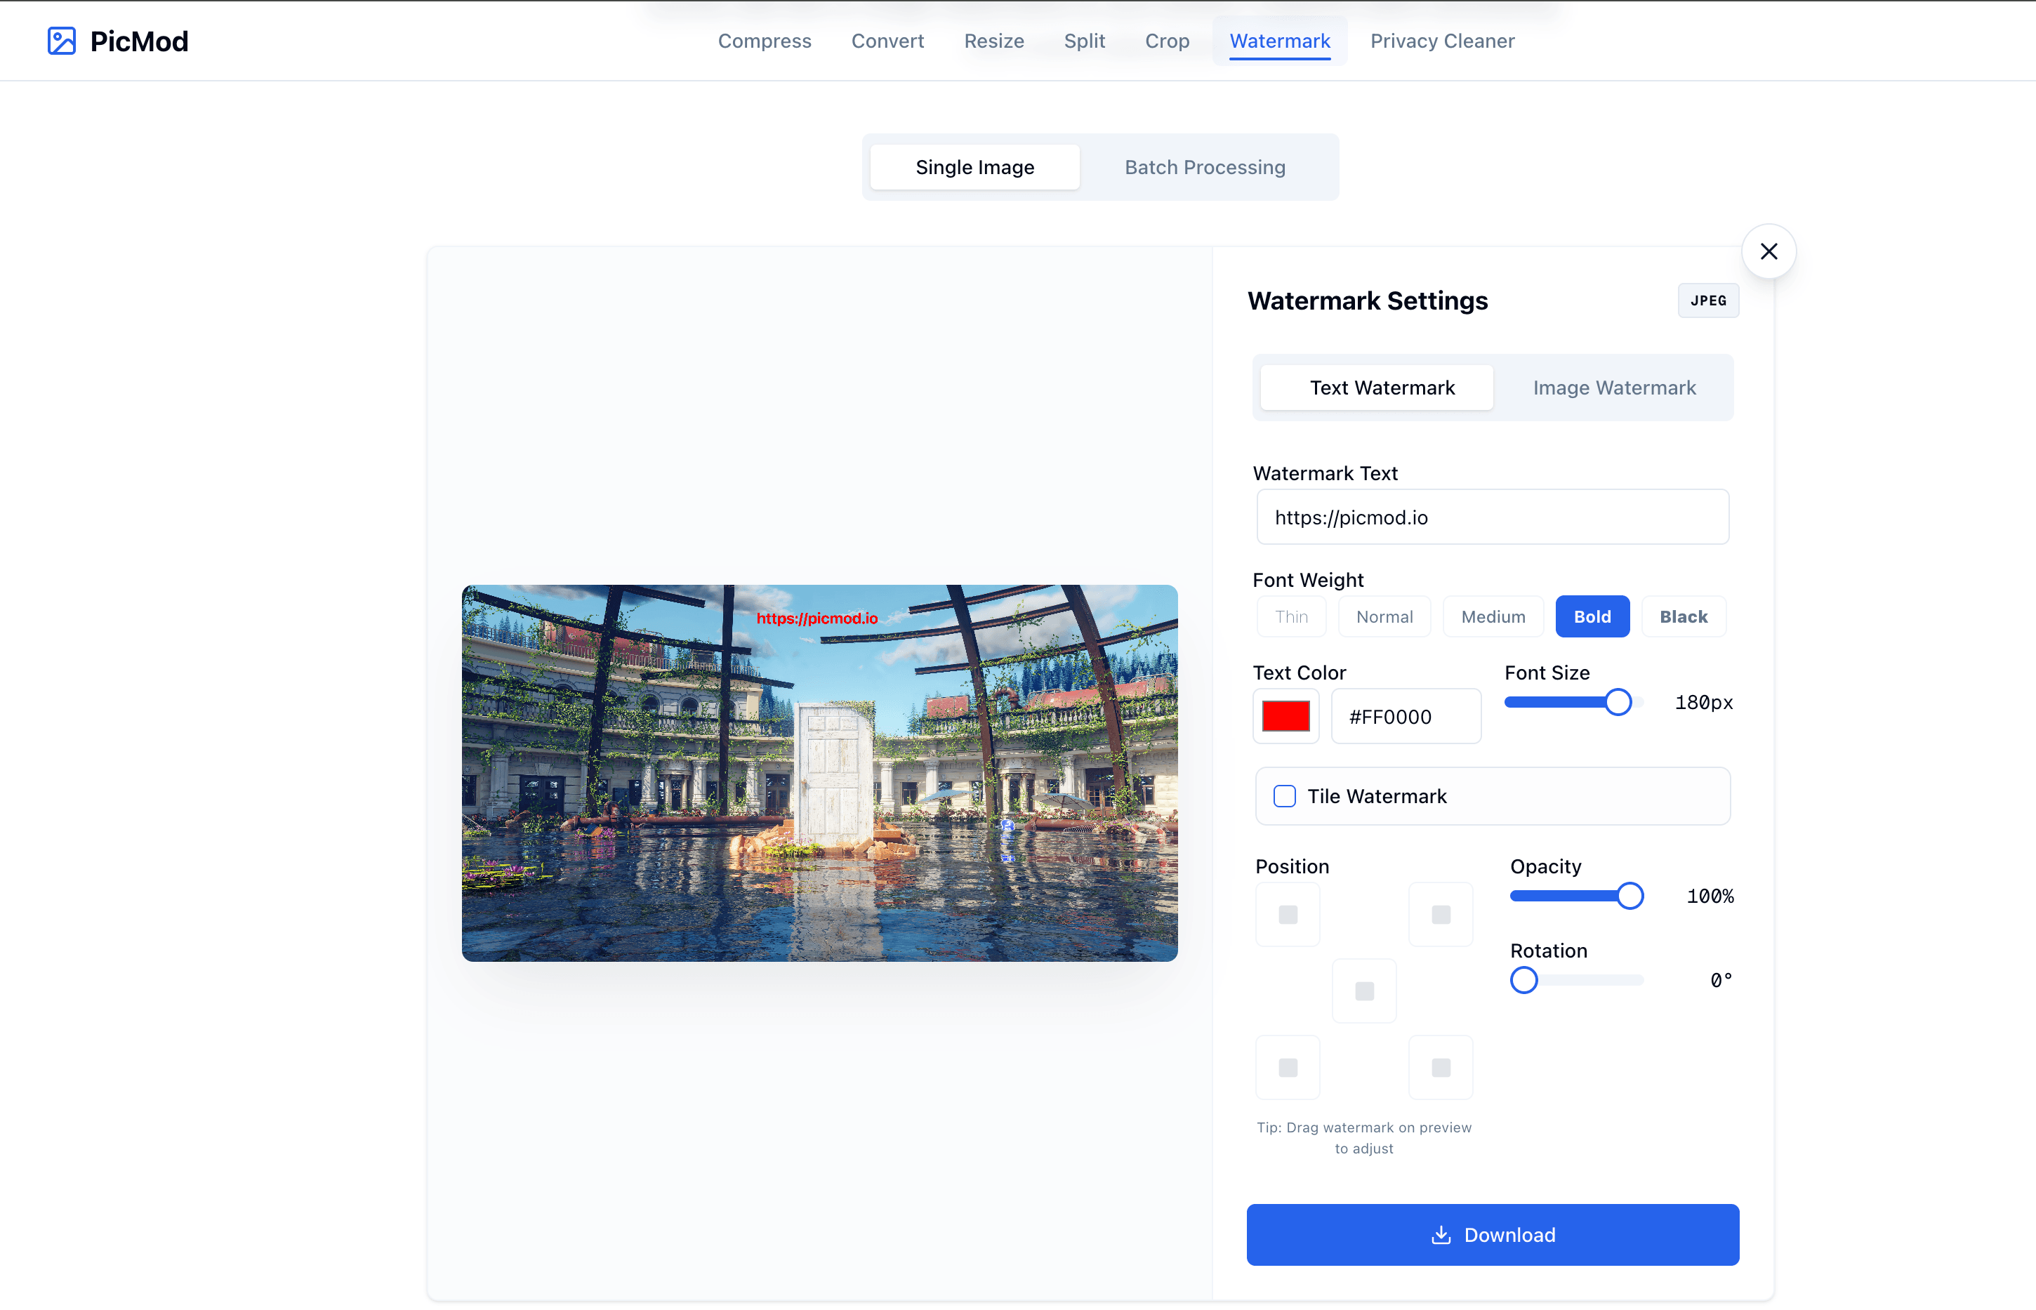Select the top-right watermark position
The image size is (2036, 1310).
click(1440, 915)
